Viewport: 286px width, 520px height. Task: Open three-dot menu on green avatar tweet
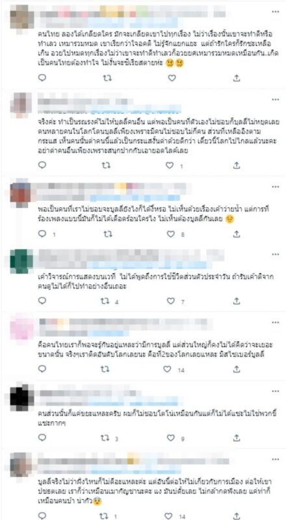(x=276, y=254)
